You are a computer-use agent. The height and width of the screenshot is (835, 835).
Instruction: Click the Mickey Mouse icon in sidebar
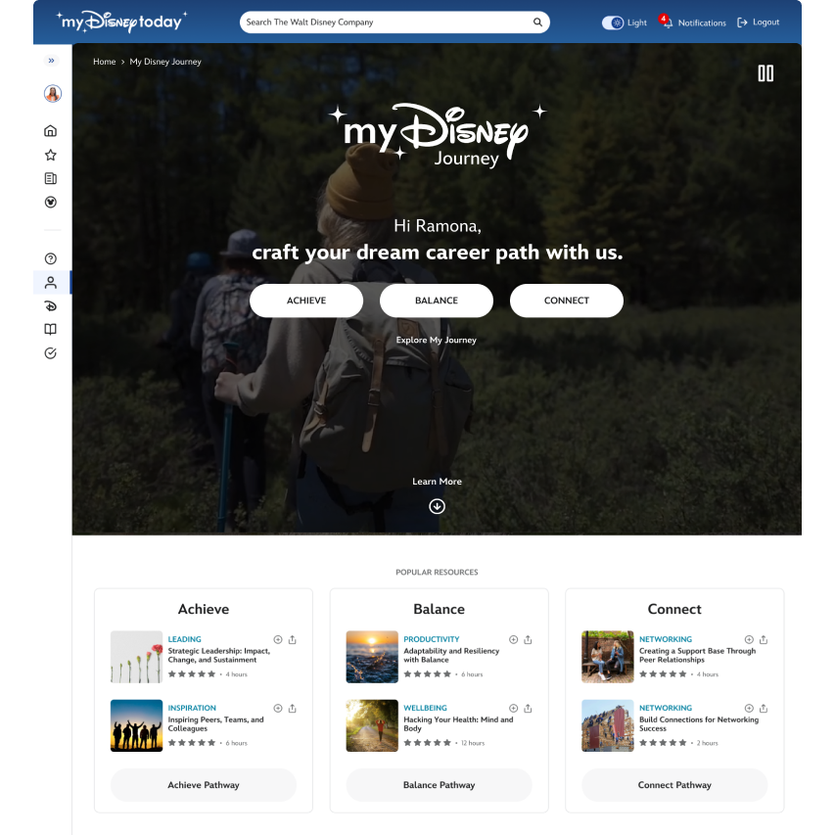pyautogui.click(x=51, y=203)
